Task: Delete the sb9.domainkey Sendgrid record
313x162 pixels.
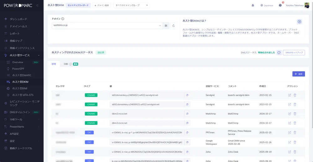Action: (x=295, y=95)
